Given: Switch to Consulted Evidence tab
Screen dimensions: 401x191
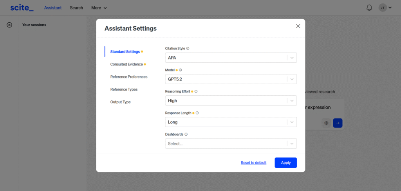Looking at the screenshot, I should click(x=126, y=64).
